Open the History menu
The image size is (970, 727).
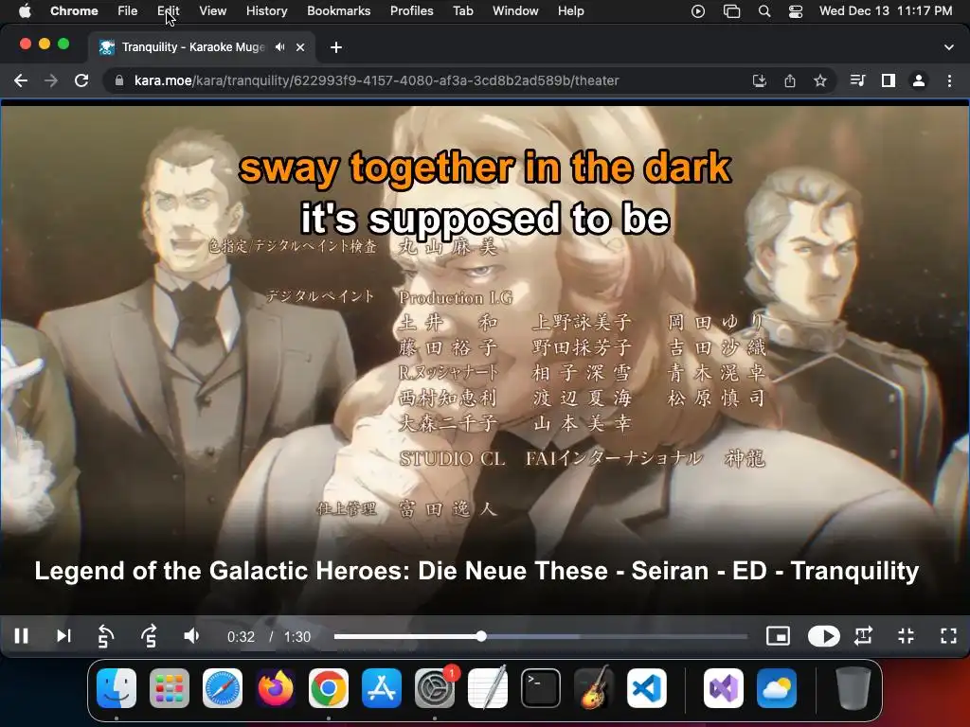pos(266,10)
